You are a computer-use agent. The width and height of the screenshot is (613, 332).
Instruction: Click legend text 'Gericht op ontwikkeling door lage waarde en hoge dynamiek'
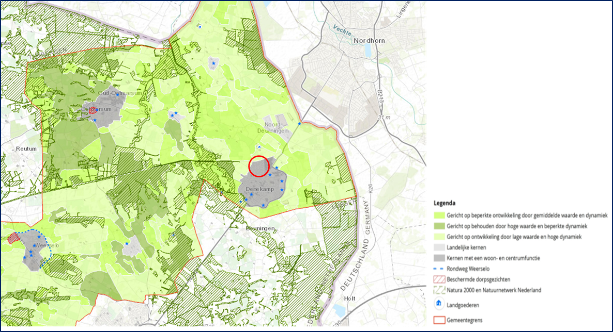click(x=514, y=237)
